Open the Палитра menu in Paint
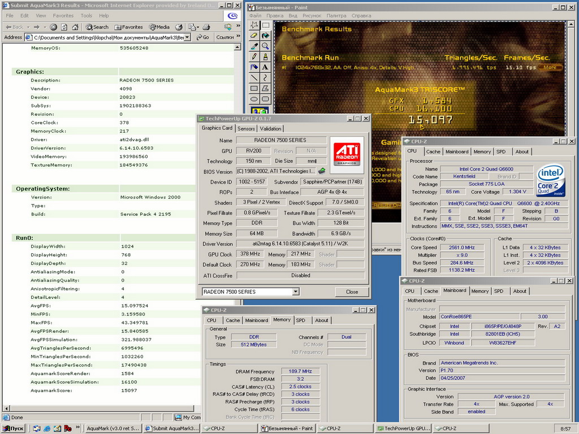Image resolution: width=579 pixels, height=434 pixels. click(336, 16)
